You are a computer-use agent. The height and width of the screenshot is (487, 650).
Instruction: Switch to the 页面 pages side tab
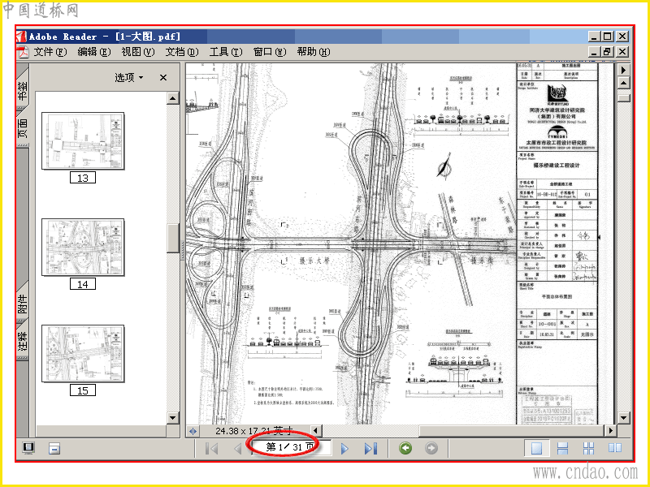(23, 128)
